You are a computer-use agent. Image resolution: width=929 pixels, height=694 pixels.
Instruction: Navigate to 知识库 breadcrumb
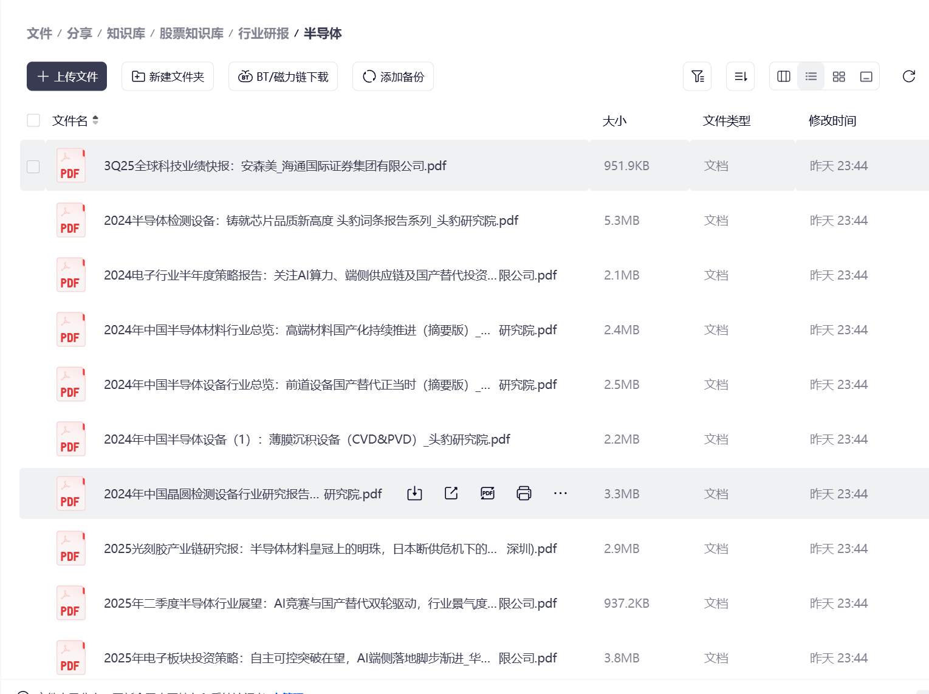(126, 33)
